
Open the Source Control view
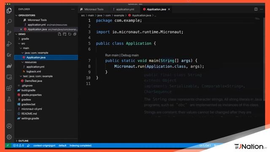point(9,33)
